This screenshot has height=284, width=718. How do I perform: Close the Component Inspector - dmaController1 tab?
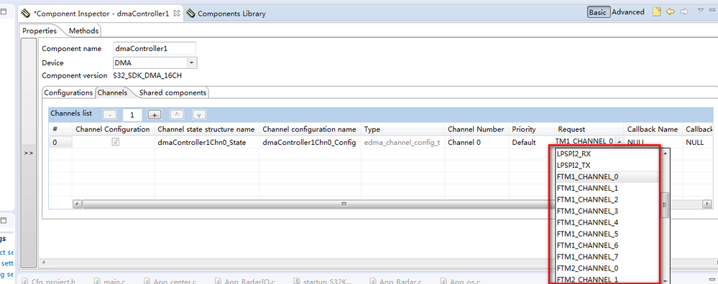pyautogui.click(x=176, y=13)
